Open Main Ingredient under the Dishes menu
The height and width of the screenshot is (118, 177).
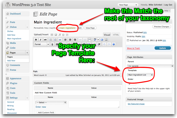click(x=14, y=39)
